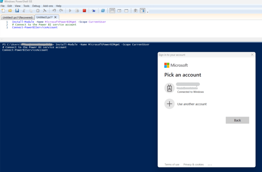This screenshot has height=172, width=262.
Task: Open the Debug menu
Action: (36, 6)
